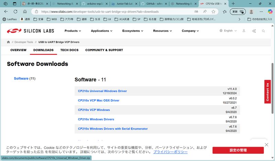Open site search magnifier icon
275x161 pixels.
point(263,31)
